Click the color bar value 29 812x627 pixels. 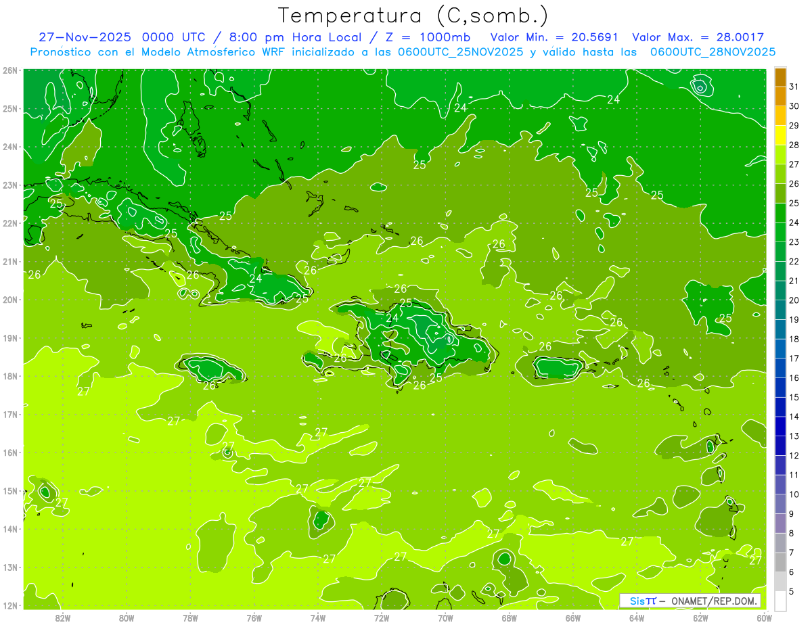794,126
